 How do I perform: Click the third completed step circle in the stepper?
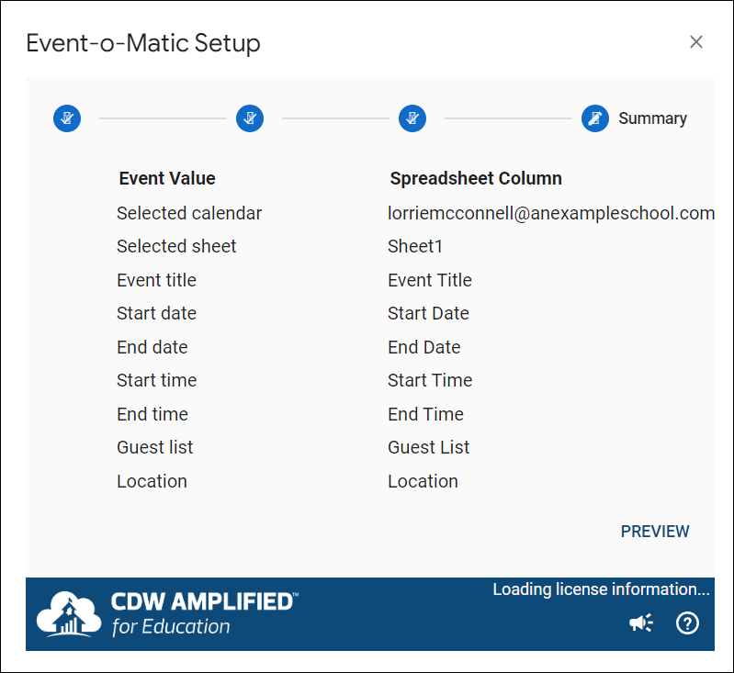coord(412,118)
